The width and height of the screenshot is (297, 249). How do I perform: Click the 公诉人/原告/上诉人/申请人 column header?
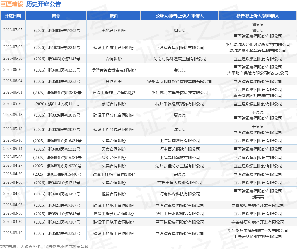tap(180, 16)
